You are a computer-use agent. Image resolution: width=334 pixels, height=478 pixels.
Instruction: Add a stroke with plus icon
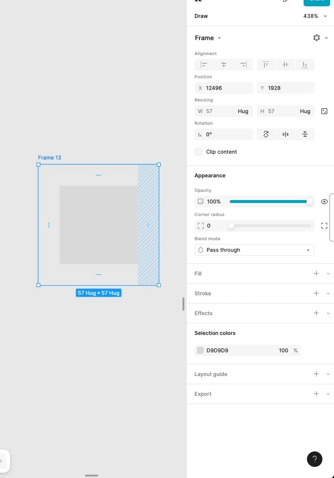pyautogui.click(x=316, y=293)
